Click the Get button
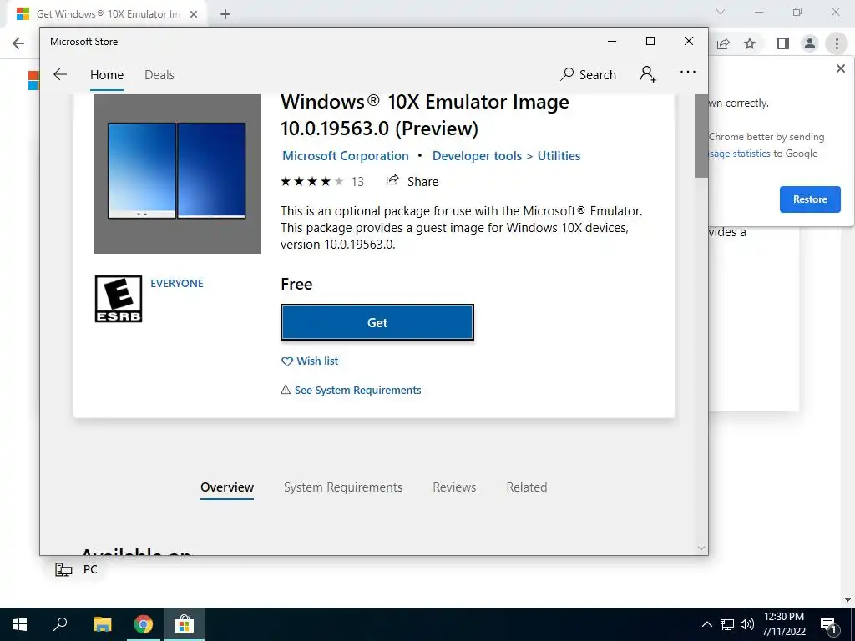855x641 pixels. 377,323
